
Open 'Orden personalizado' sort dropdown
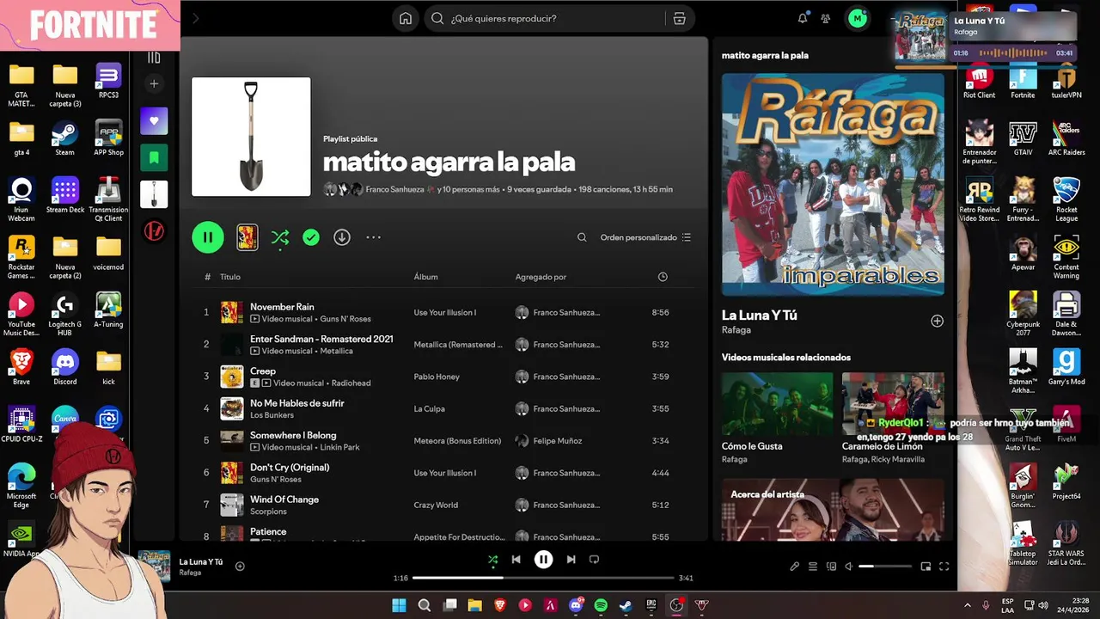[x=645, y=237]
